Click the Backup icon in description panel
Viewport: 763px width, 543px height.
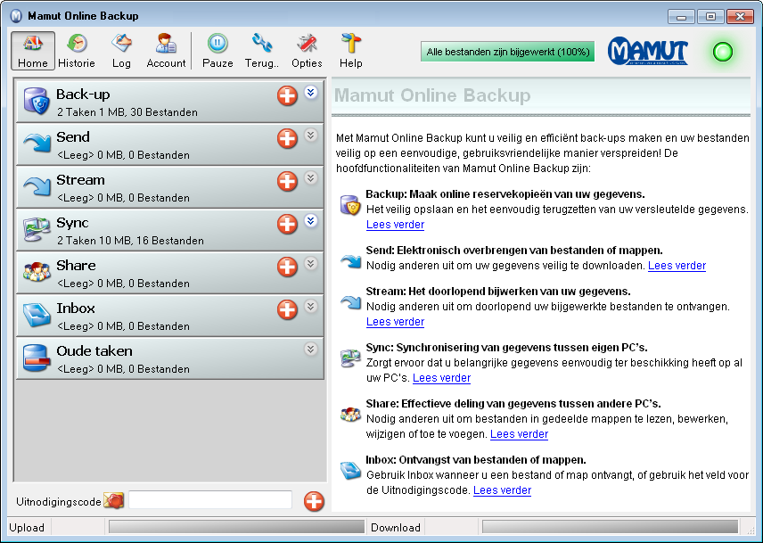pos(350,205)
